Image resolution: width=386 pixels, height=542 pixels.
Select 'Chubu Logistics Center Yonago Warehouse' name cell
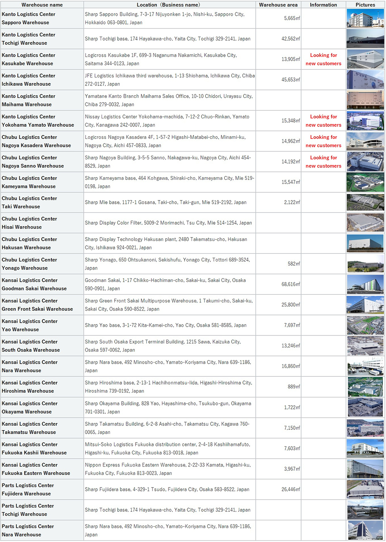(42, 264)
